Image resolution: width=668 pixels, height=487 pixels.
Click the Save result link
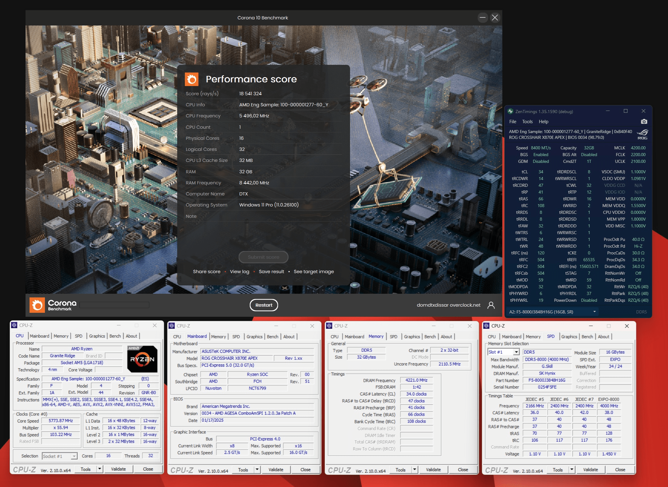click(271, 272)
